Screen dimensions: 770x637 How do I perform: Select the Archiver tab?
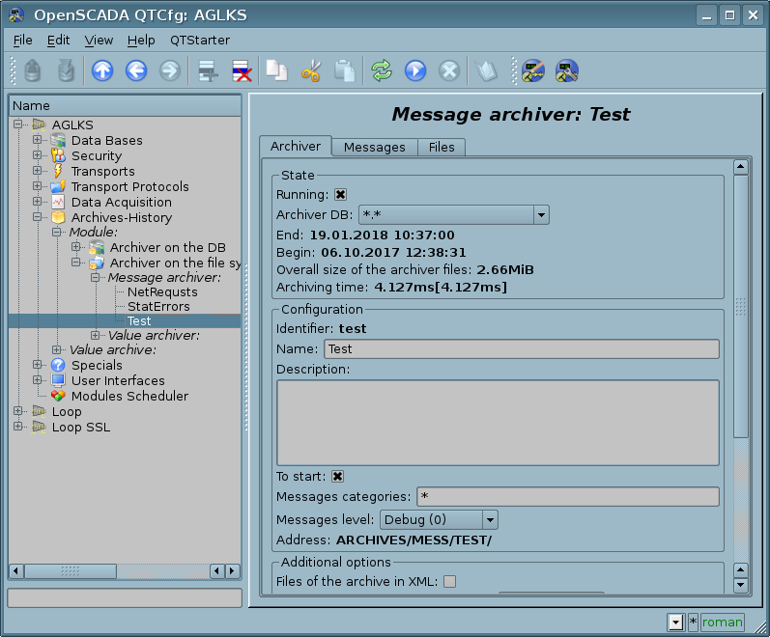[x=295, y=147]
